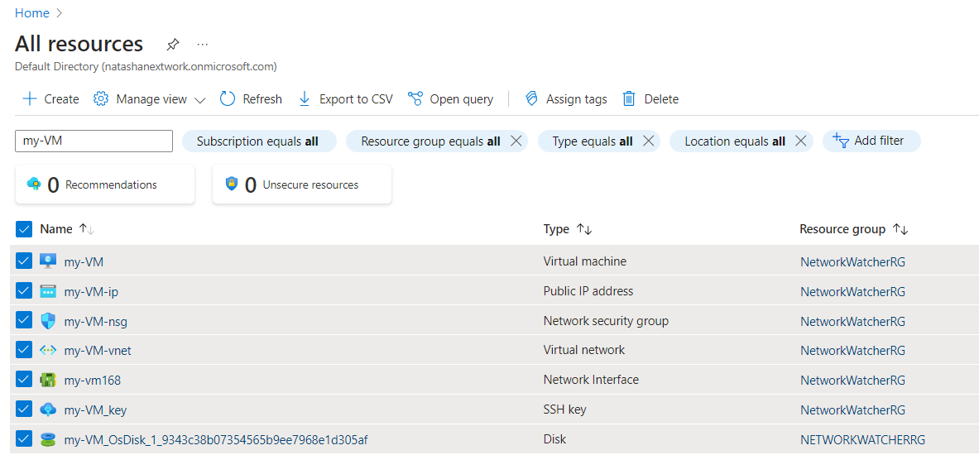Click Export to CSV in toolbar
Screen dimensions: 979x455
click(x=345, y=99)
